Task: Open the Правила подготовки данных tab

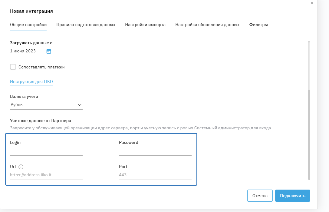Action: tap(86, 25)
